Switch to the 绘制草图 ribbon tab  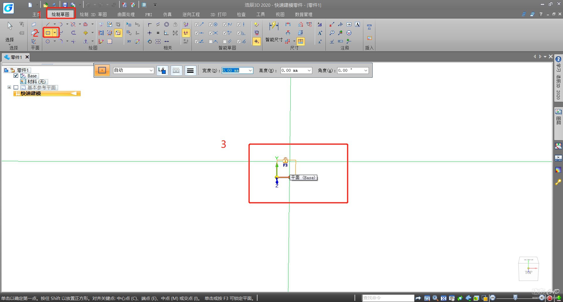click(x=60, y=14)
